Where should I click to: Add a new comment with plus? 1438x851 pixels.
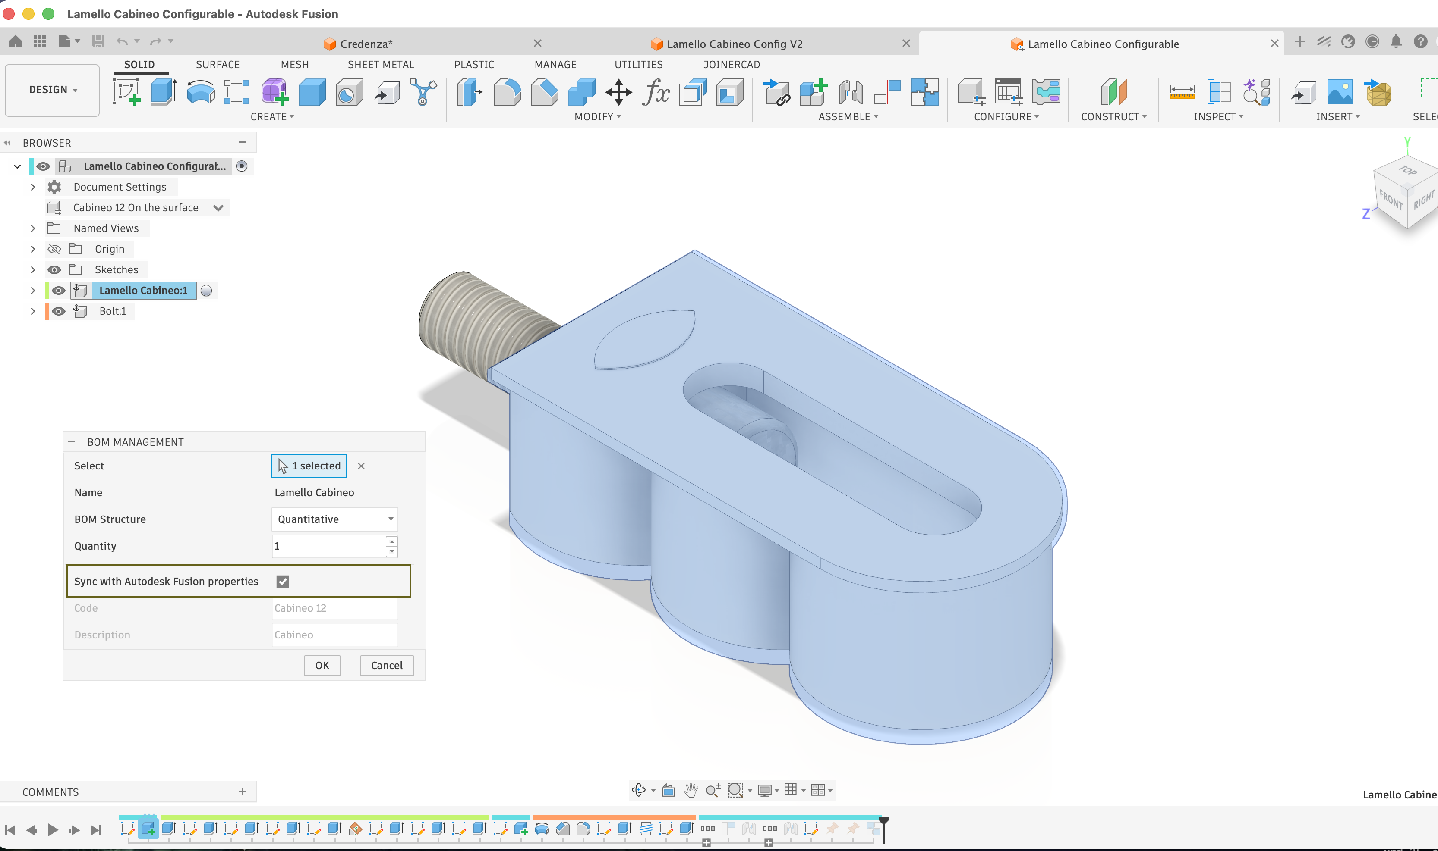(x=242, y=792)
